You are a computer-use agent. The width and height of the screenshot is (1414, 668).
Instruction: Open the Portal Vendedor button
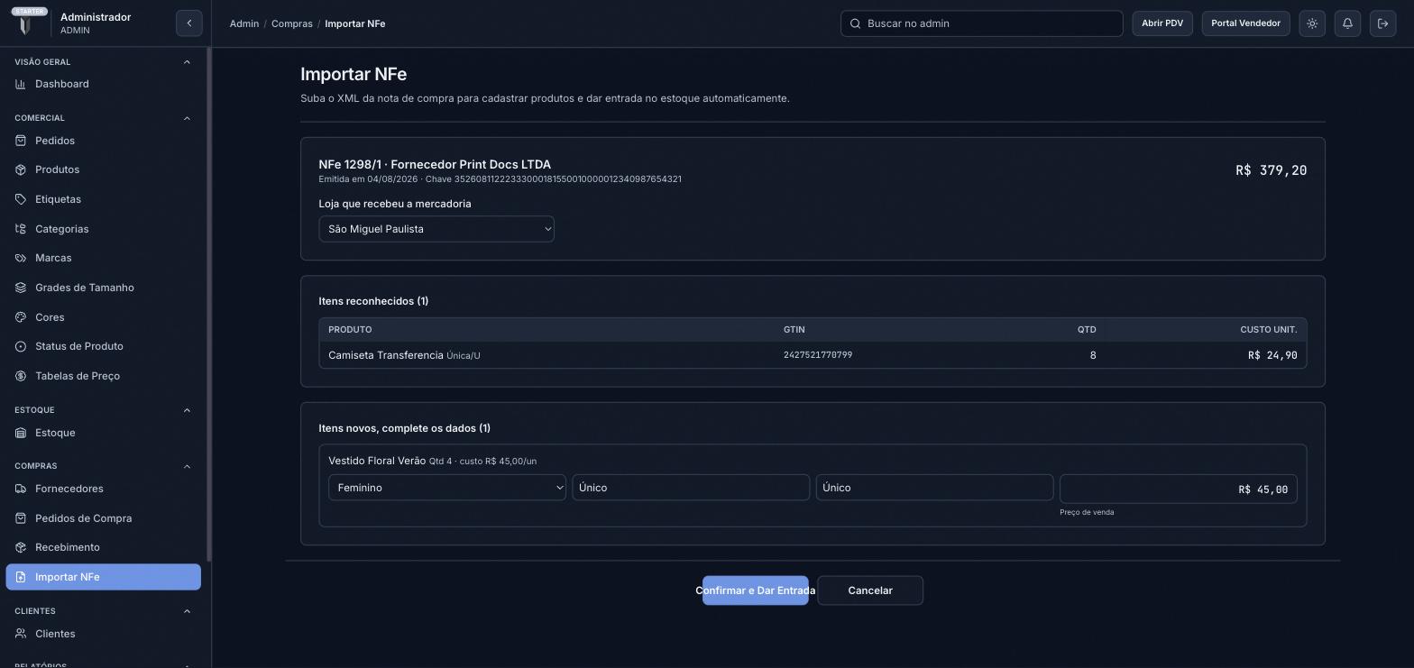[x=1245, y=23]
